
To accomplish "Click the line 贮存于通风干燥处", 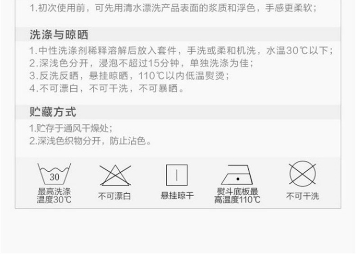I will point(71,128).
